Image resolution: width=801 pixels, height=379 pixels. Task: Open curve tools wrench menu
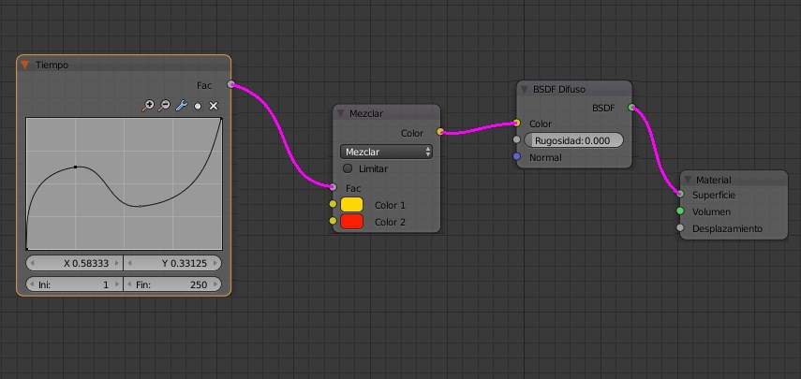[x=181, y=106]
